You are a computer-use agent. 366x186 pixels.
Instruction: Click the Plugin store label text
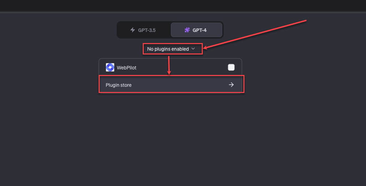(119, 85)
